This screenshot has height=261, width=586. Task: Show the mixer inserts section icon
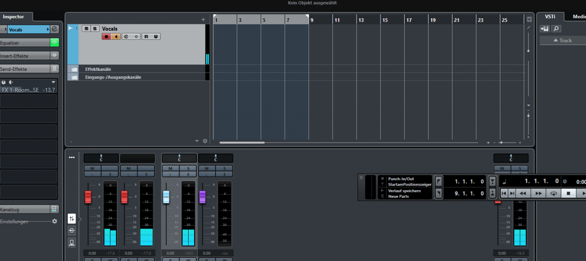pyautogui.click(x=72, y=230)
